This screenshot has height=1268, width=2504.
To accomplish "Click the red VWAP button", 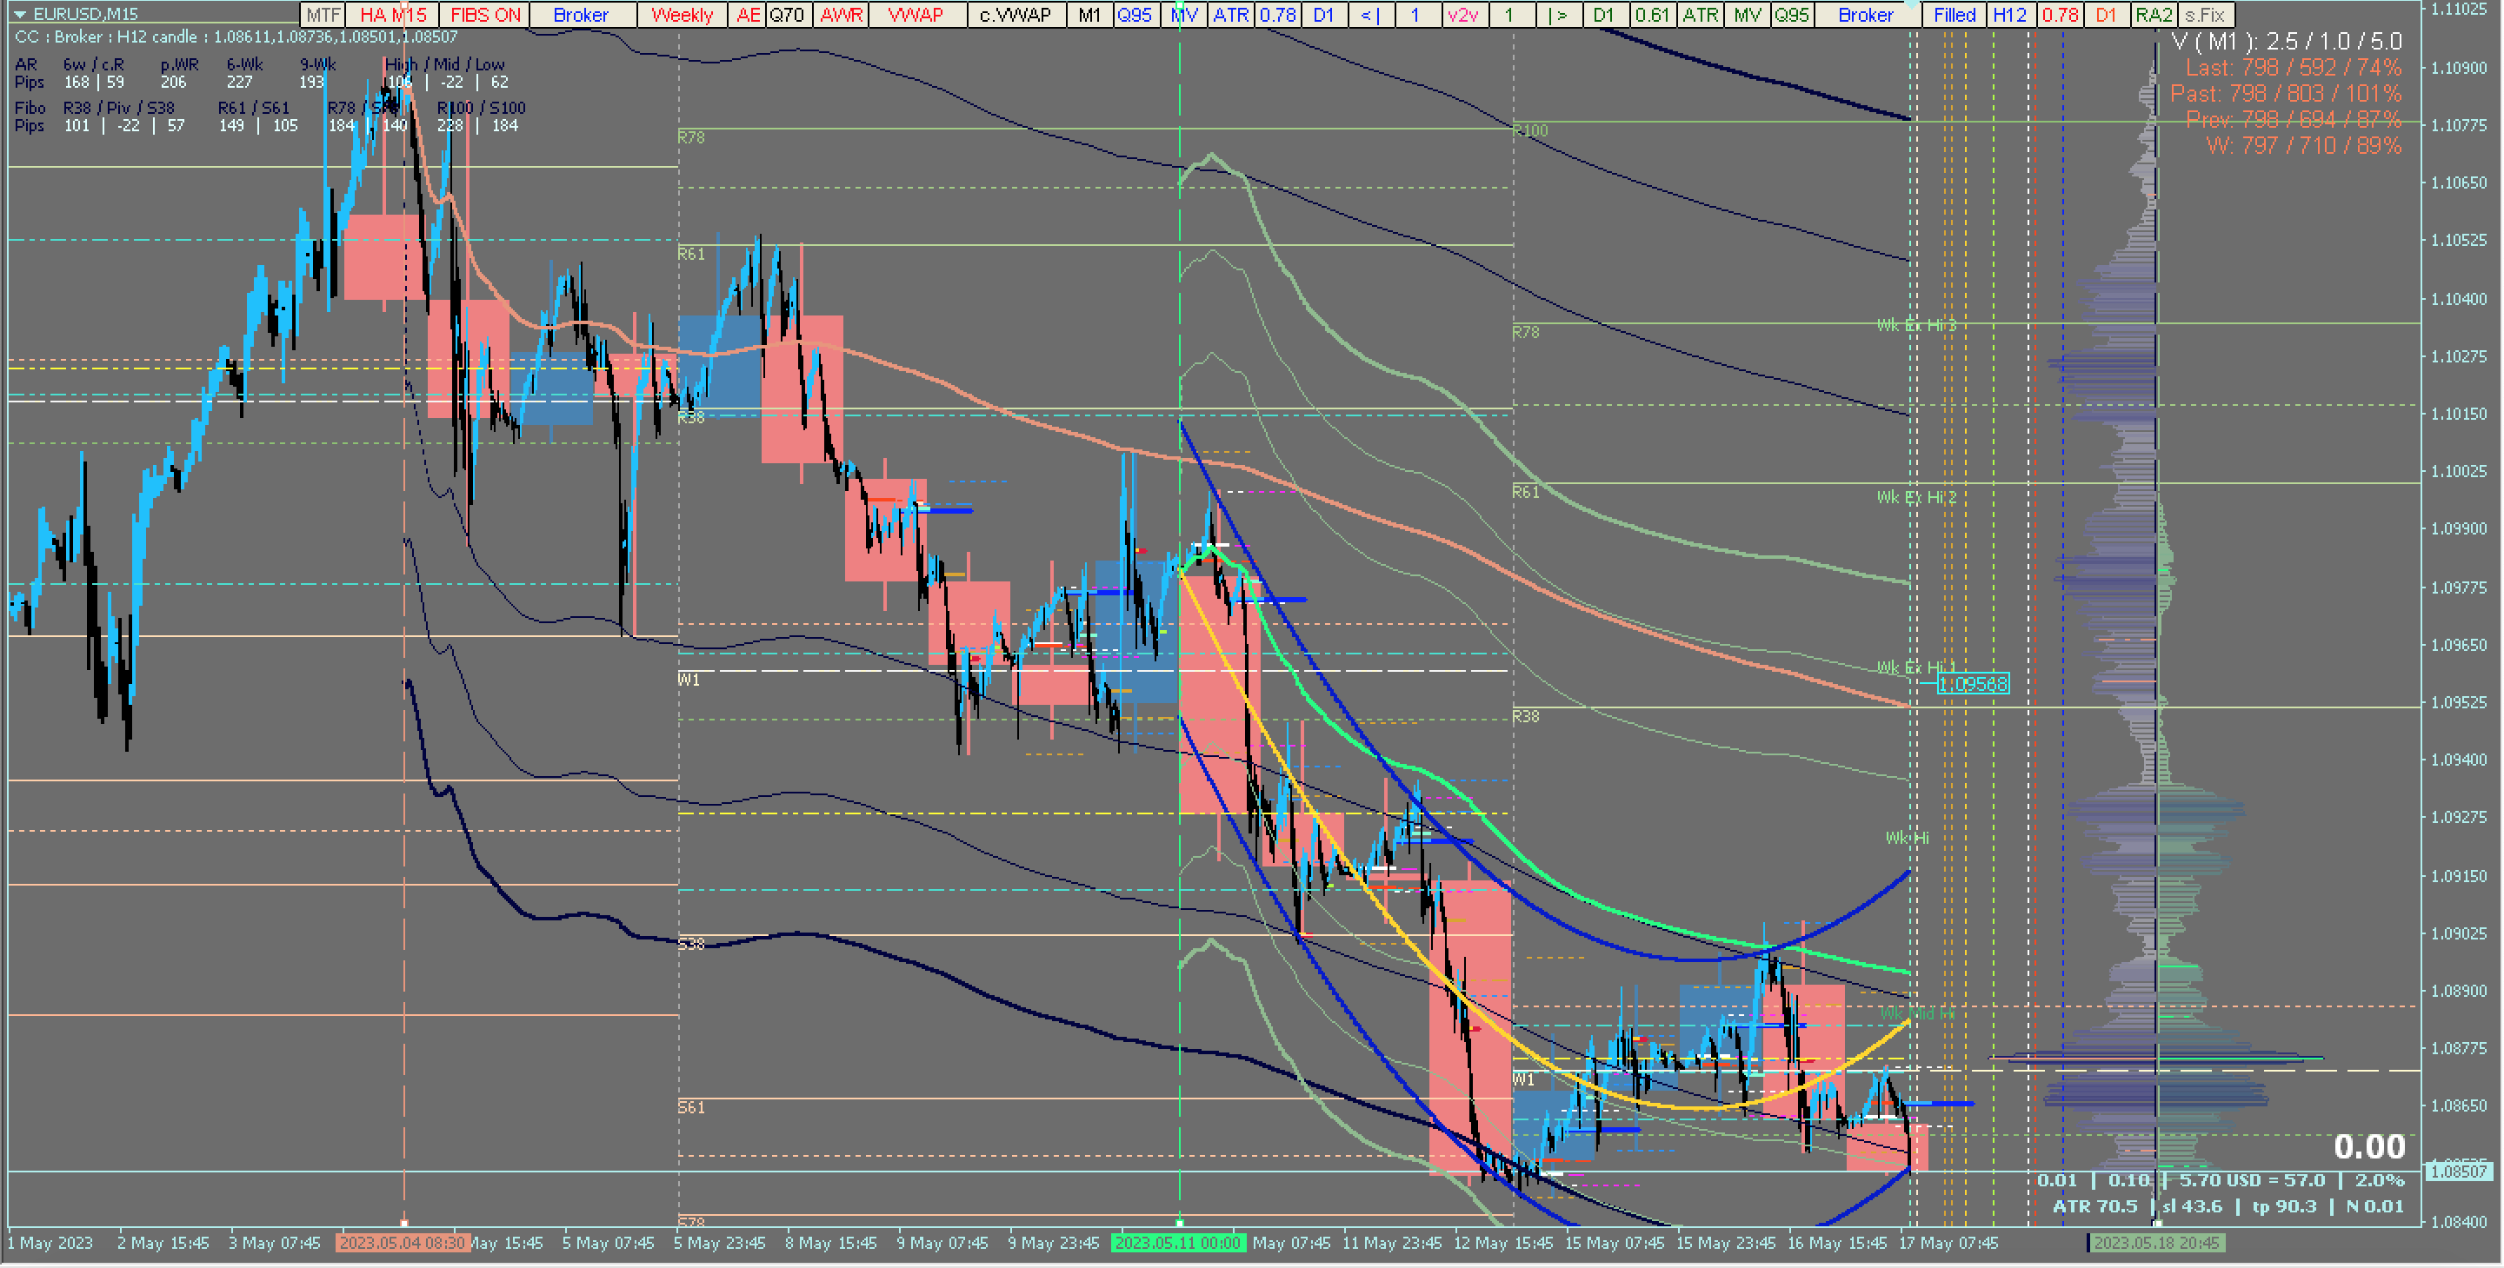I will point(916,15).
